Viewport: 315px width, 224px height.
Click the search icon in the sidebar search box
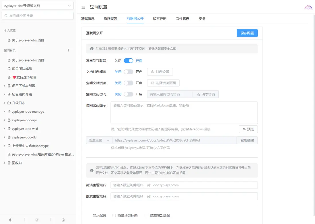click(x=6, y=16)
